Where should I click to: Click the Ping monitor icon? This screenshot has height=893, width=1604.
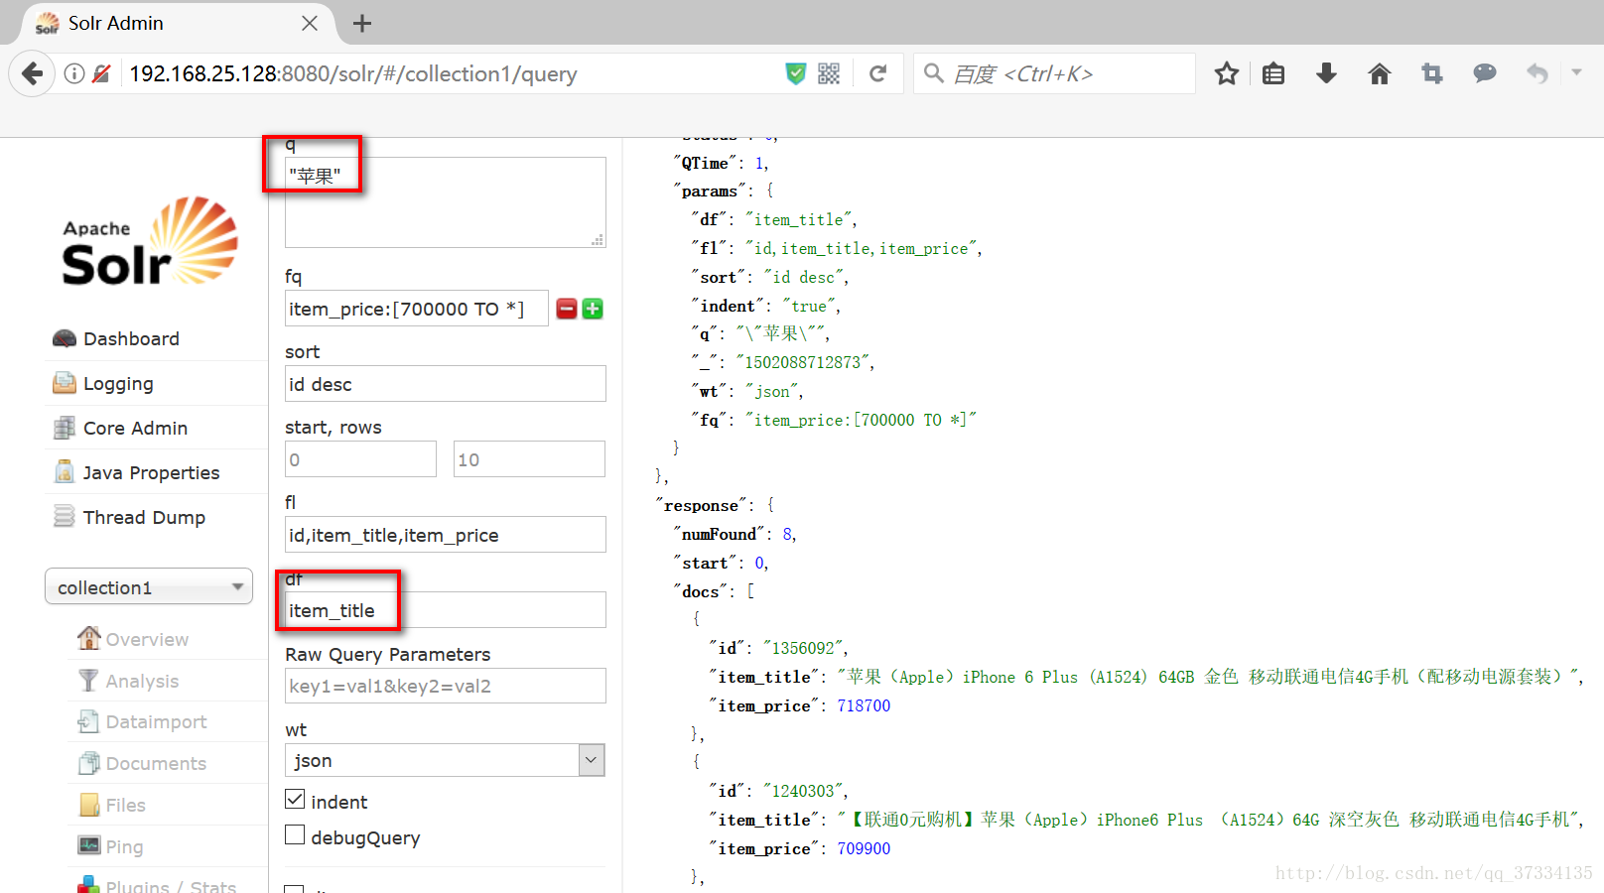(89, 845)
